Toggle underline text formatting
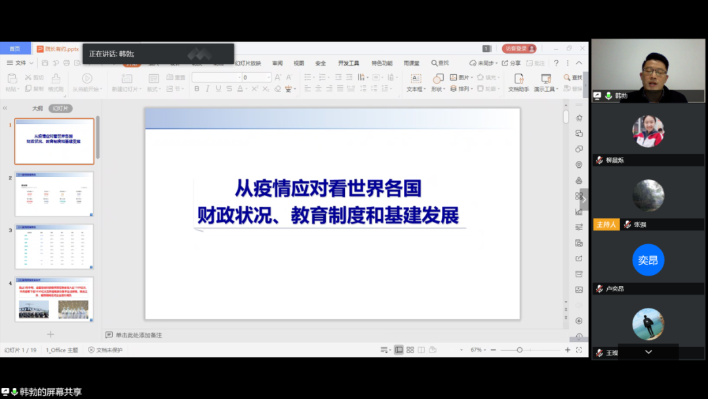The height and width of the screenshot is (399, 708). (x=218, y=89)
